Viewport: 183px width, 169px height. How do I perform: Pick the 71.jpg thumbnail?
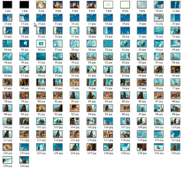point(75,82)
